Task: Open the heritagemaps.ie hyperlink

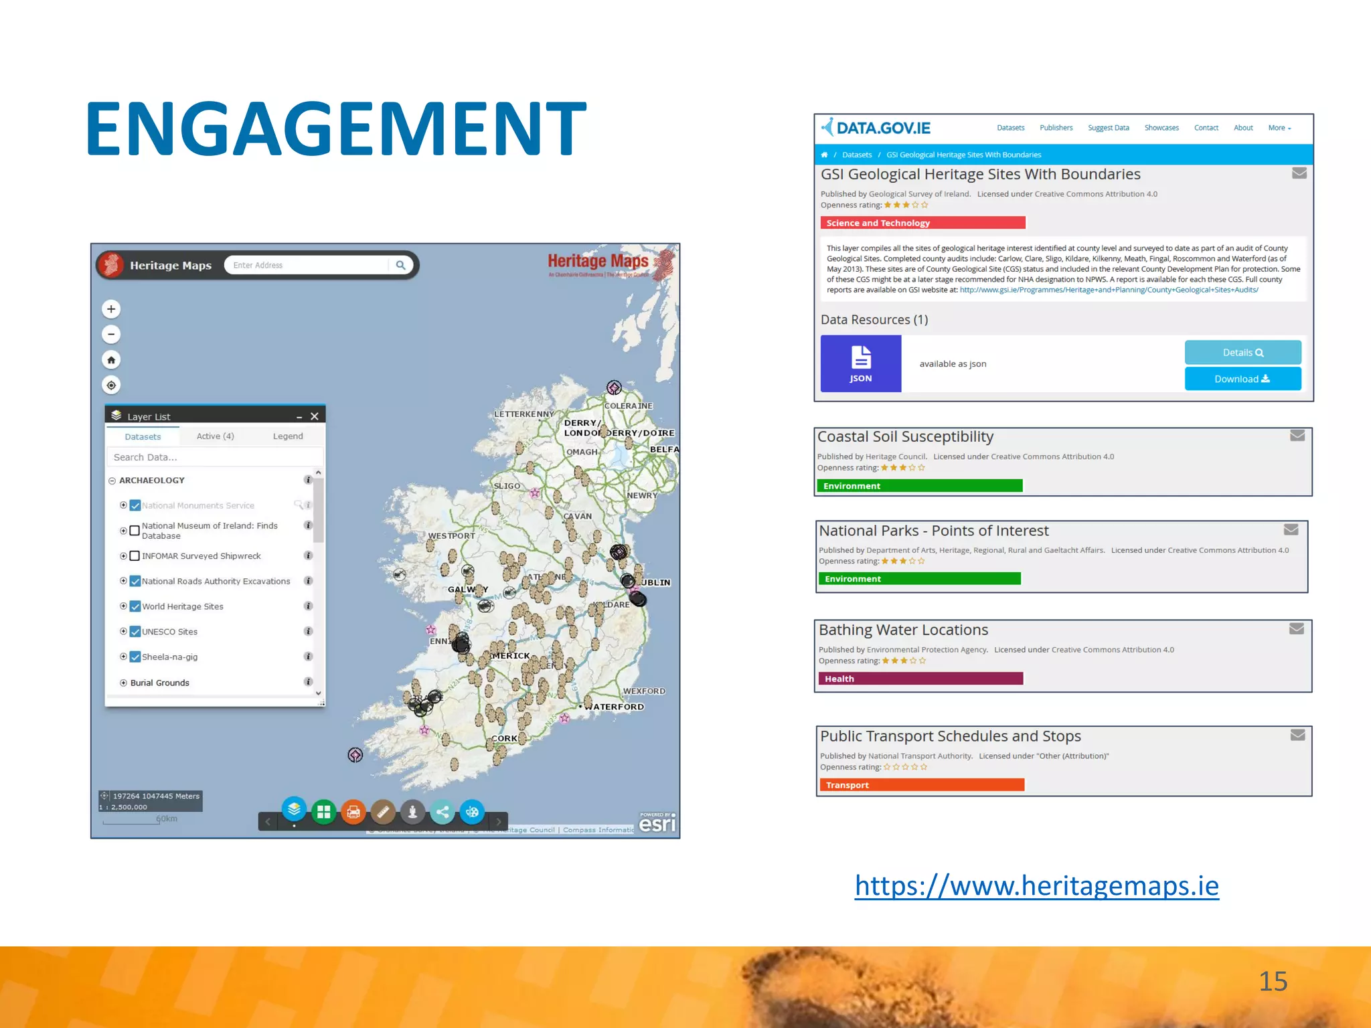Action: pos(1037,885)
